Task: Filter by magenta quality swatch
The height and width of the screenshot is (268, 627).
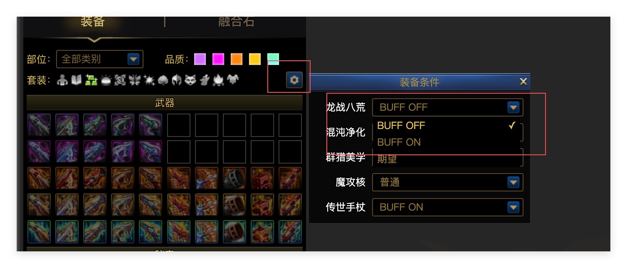Action: 218,59
